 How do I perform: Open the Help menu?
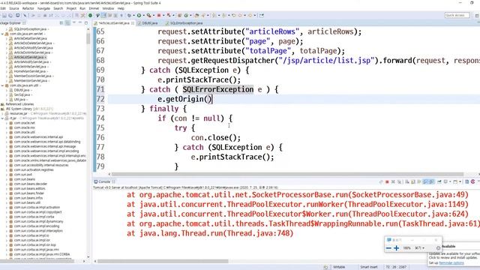pos(121,8)
